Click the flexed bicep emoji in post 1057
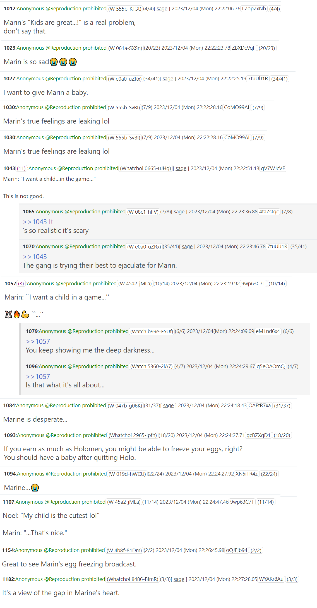The image size is (317, 608). tap(25, 315)
